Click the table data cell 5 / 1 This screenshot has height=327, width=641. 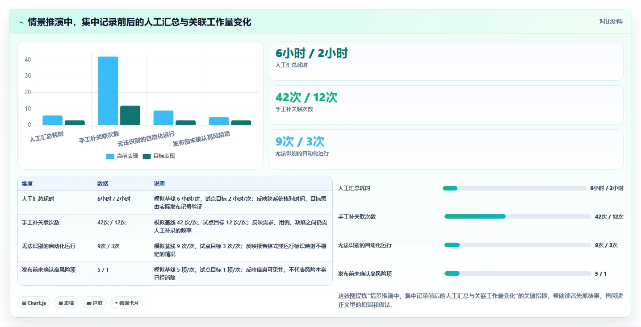[103, 270]
